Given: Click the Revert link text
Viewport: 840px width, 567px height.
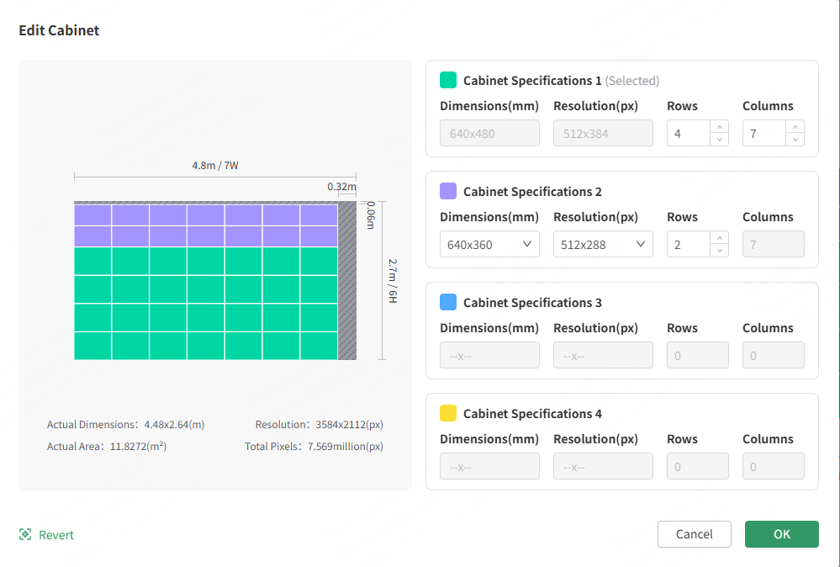Looking at the screenshot, I should (x=56, y=535).
